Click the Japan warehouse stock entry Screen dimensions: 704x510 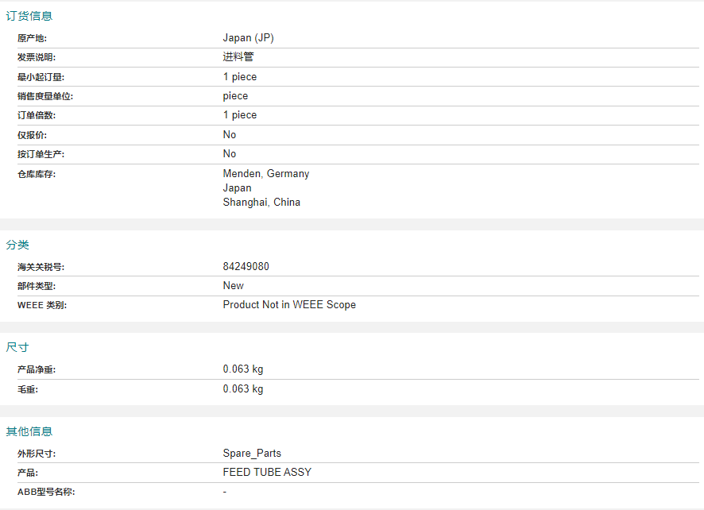(x=237, y=188)
